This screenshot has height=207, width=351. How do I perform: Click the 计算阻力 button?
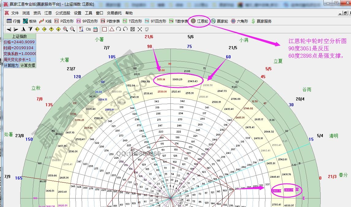click(x=11, y=65)
